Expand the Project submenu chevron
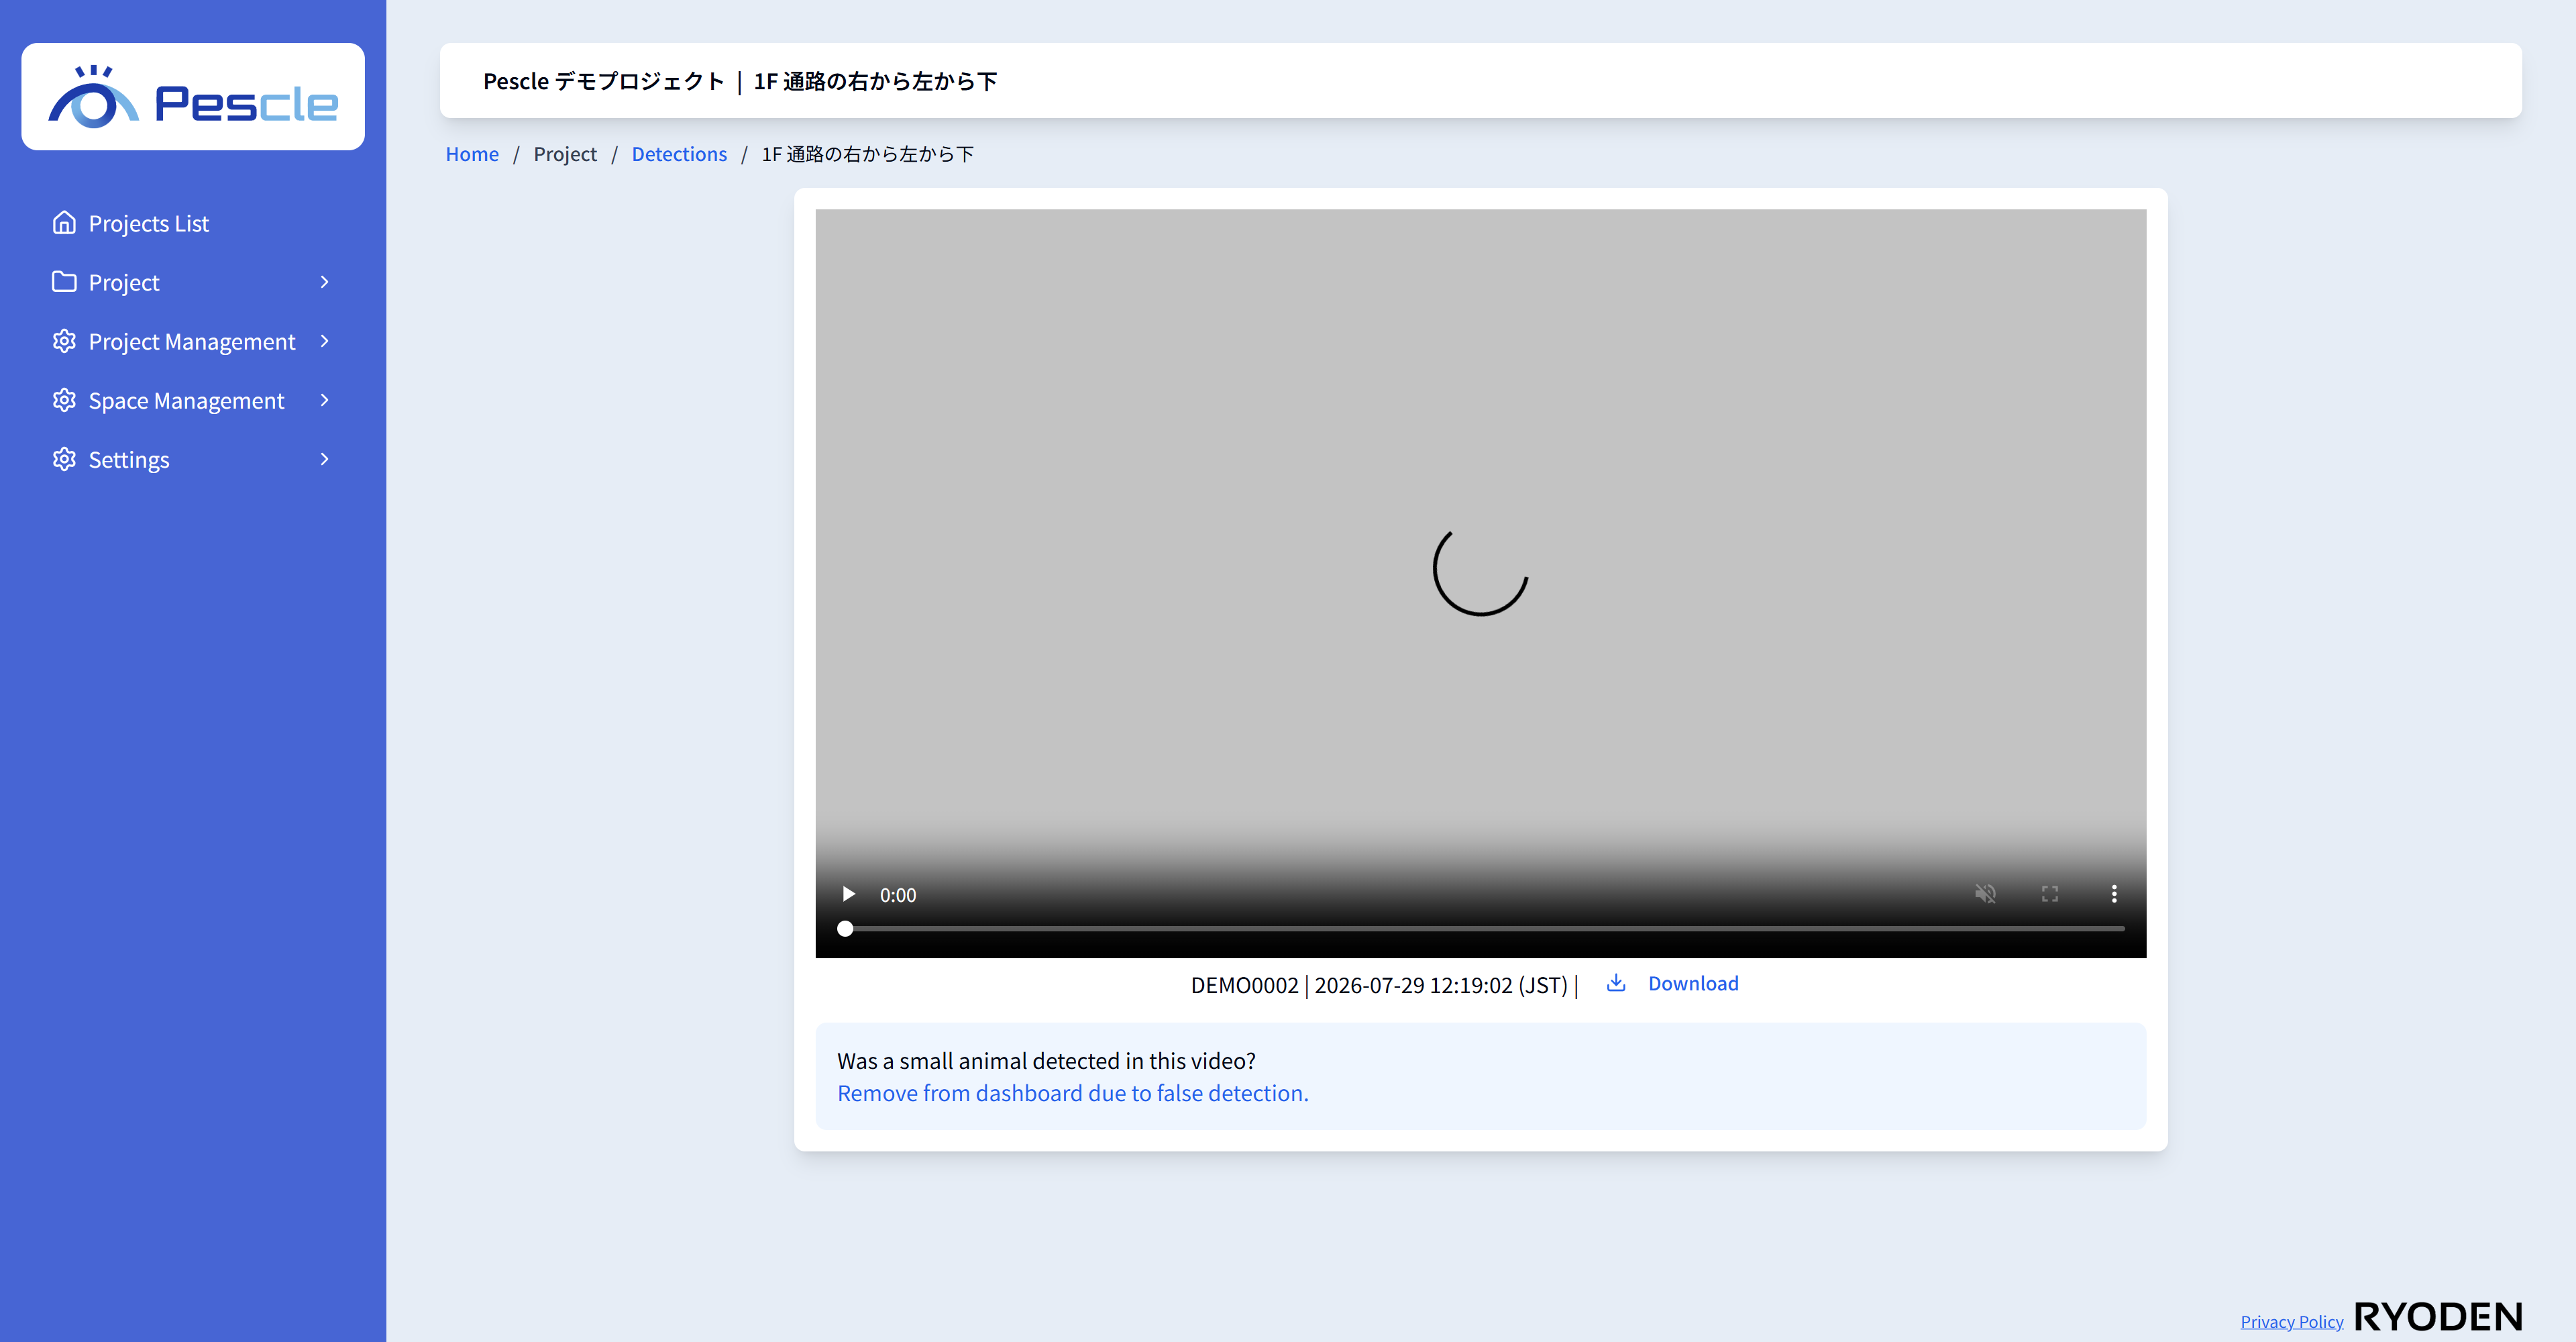The image size is (2576, 1342). 324,282
